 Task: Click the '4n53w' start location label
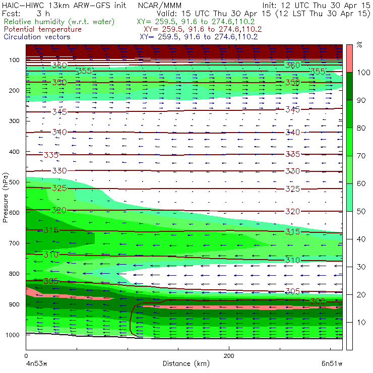tap(37, 364)
